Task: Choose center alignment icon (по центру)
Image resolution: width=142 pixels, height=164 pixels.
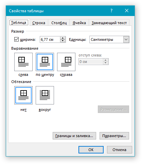Action: point(45,62)
